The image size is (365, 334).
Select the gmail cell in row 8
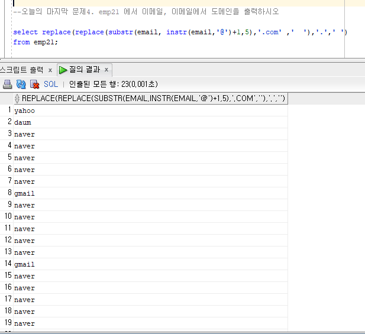click(151, 193)
